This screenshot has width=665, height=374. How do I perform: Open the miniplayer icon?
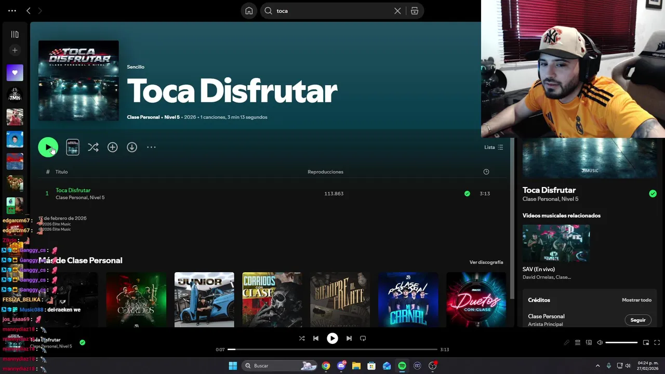click(x=646, y=343)
